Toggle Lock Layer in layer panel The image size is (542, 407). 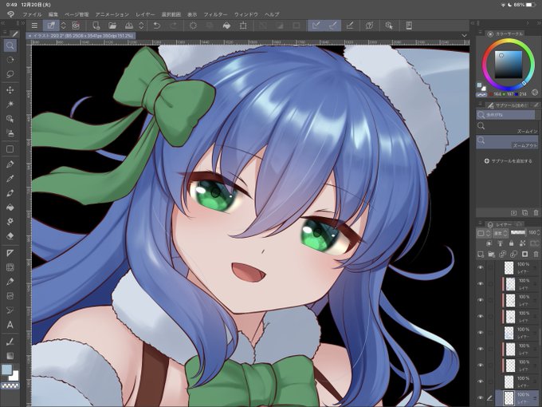tap(512, 243)
